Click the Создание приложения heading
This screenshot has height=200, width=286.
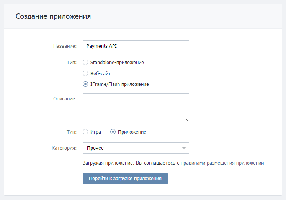point(53,16)
